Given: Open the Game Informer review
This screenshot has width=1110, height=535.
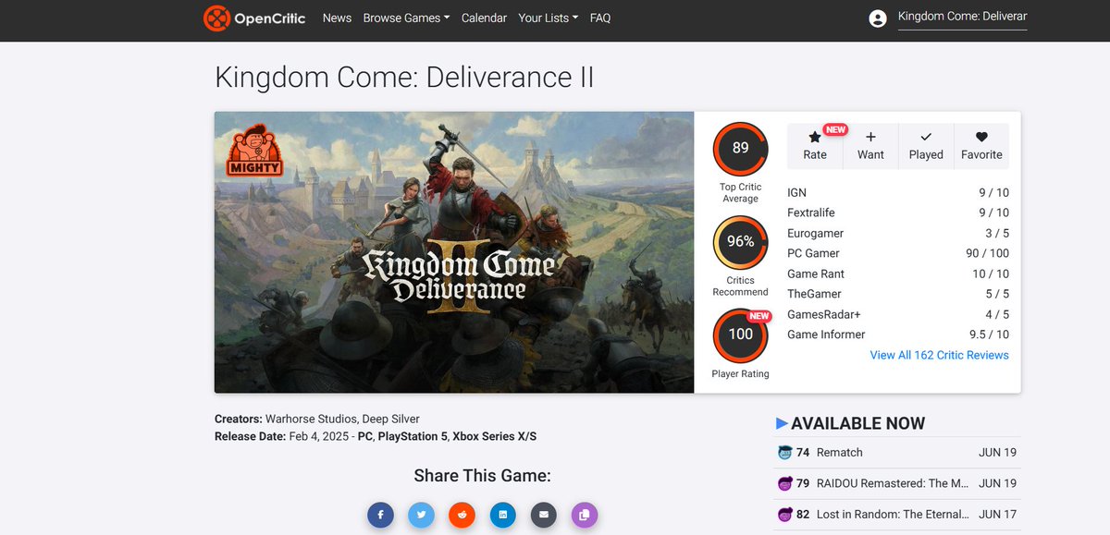Looking at the screenshot, I should (826, 334).
